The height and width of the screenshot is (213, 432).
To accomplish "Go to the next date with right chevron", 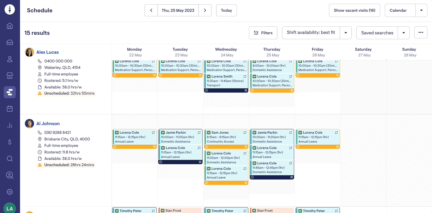I will coord(205,10).
